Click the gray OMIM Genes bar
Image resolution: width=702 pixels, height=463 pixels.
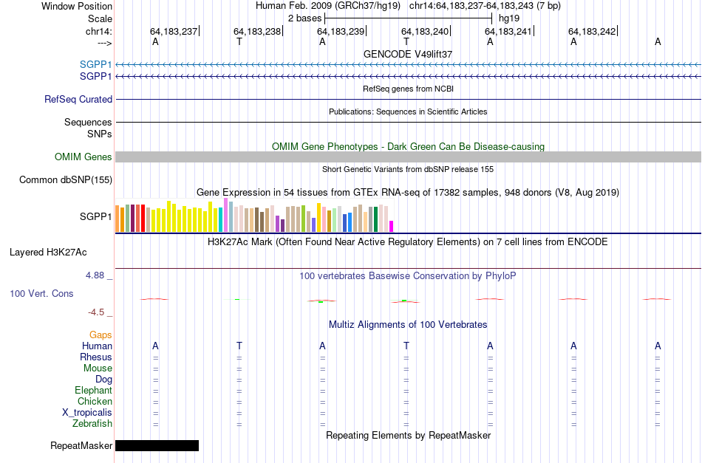[409, 157]
